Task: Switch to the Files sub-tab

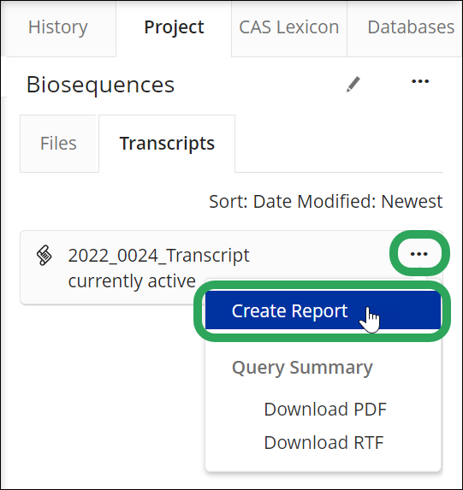Action: click(x=58, y=144)
